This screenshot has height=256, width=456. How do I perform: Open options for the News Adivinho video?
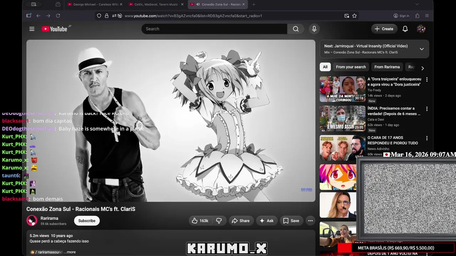427,138
